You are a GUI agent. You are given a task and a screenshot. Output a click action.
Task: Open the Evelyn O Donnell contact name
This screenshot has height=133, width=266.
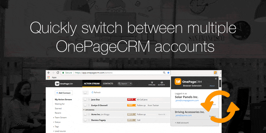click(99, 105)
